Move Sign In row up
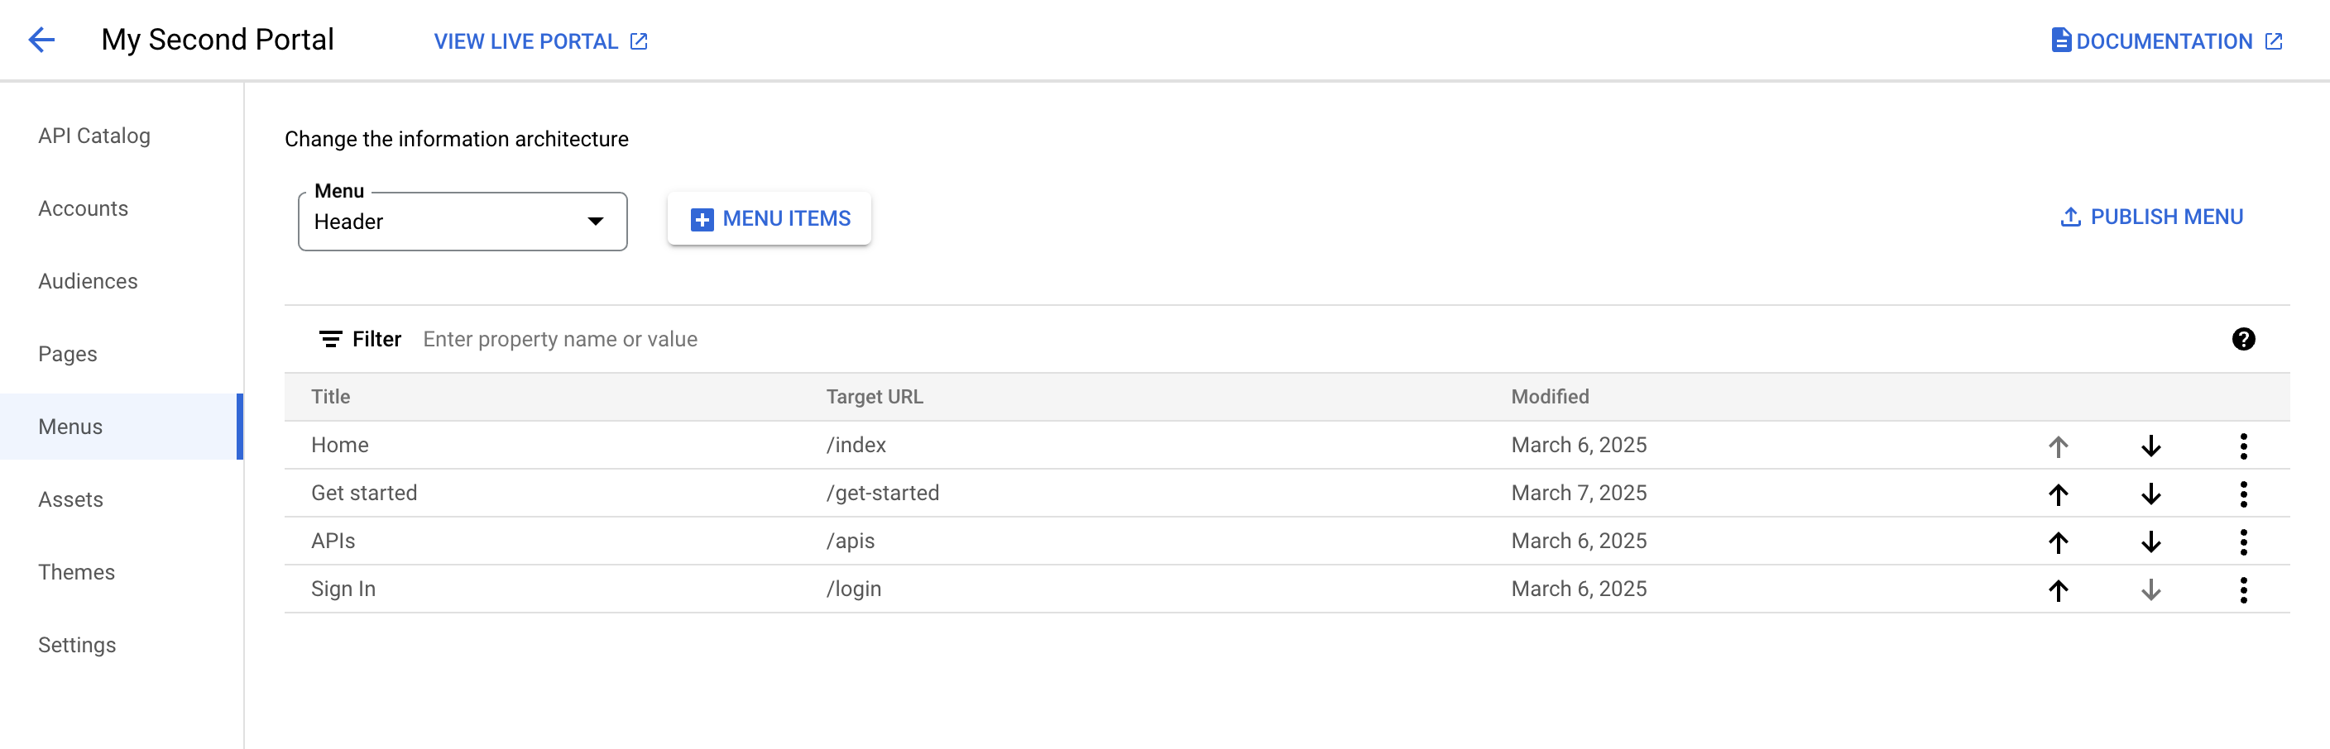2330x749 pixels. (2058, 589)
